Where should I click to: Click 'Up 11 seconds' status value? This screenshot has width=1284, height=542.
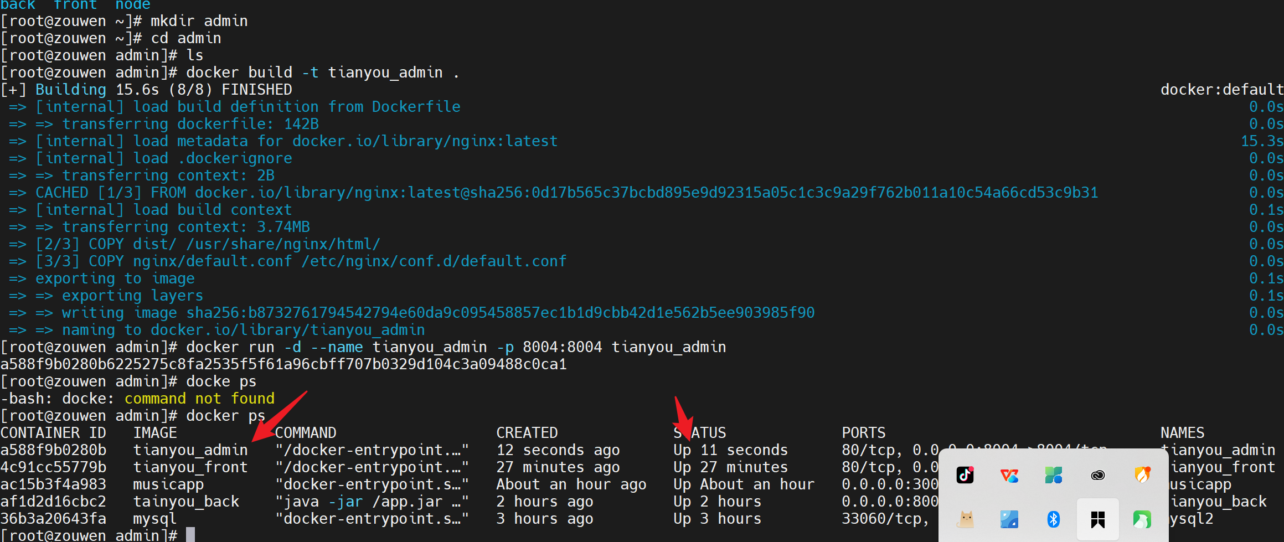click(731, 450)
